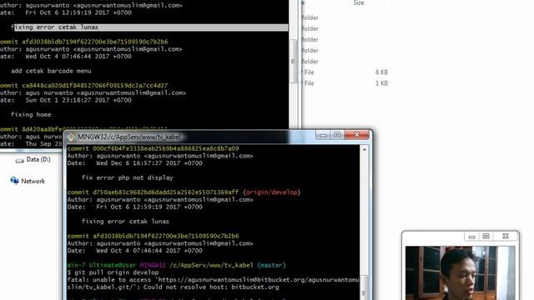Viewport: 534px width, 300px height.
Task: Click the Git Bash icon in MINGW32 title bar
Action: (x=71, y=137)
